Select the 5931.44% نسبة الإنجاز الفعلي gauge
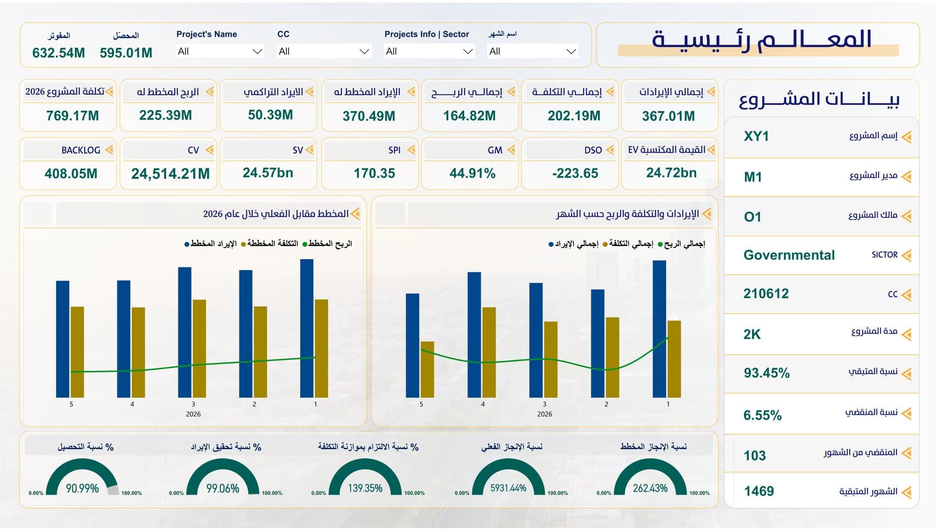This screenshot has height=531, width=936. [x=508, y=477]
